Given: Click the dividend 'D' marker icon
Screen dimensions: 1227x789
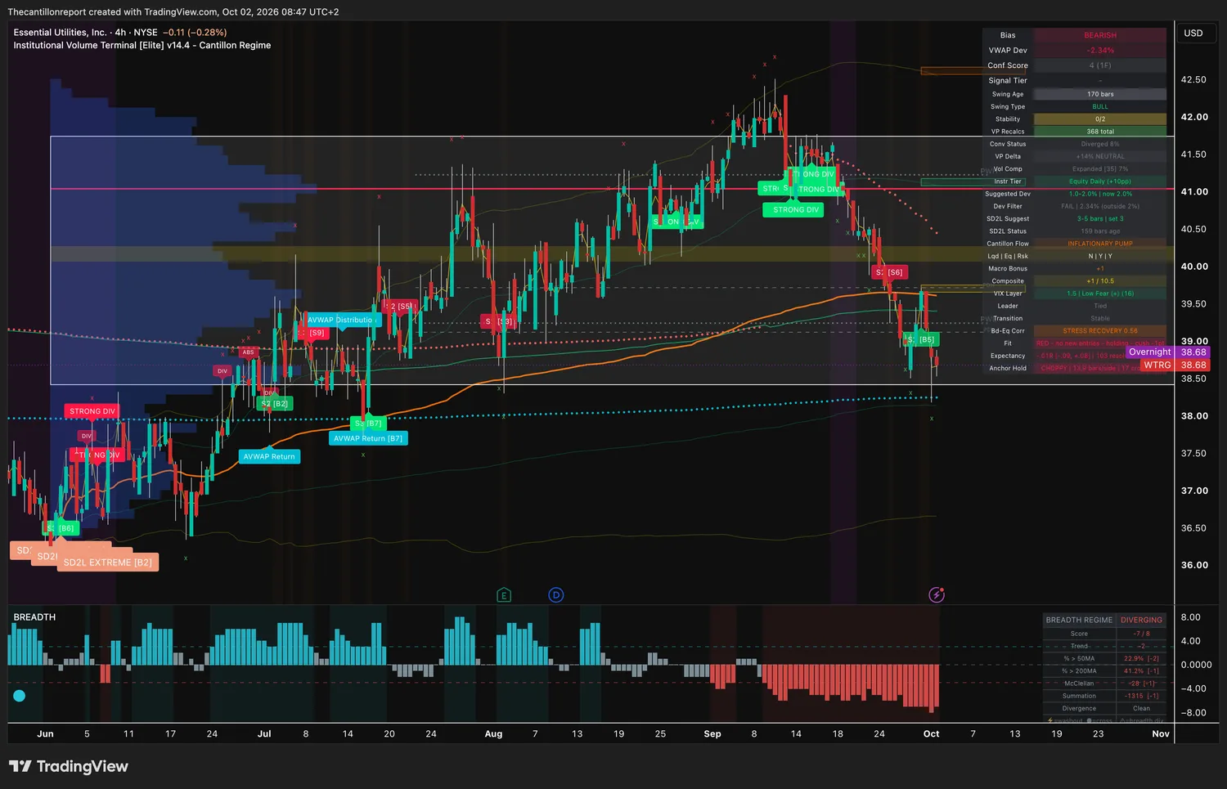Looking at the screenshot, I should point(556,595).
